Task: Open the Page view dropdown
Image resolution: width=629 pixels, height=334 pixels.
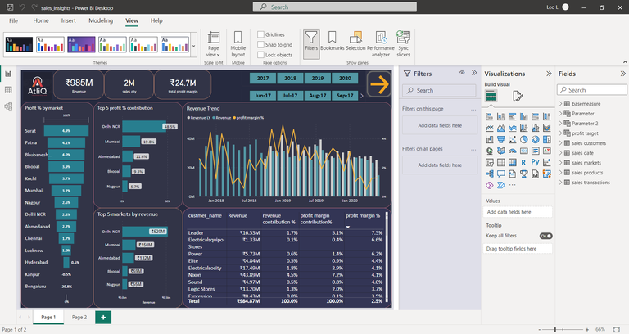Action: click(214, 43)
